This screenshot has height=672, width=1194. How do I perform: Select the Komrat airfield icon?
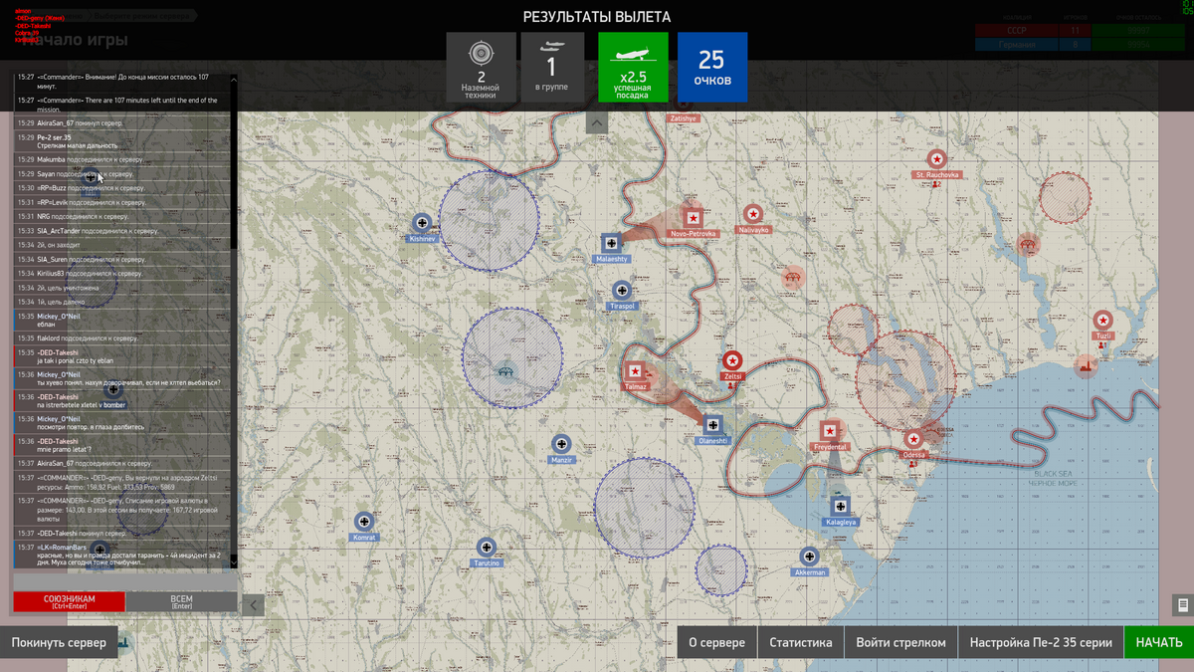(x=364, y=521)
